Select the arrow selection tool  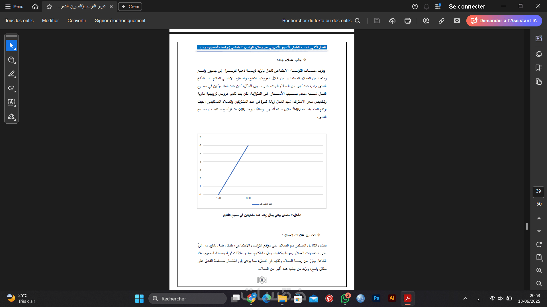tap(11, 45)
